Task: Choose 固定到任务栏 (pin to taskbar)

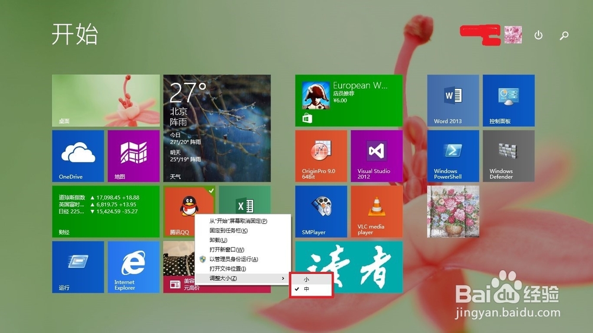Action: (243, 230)
